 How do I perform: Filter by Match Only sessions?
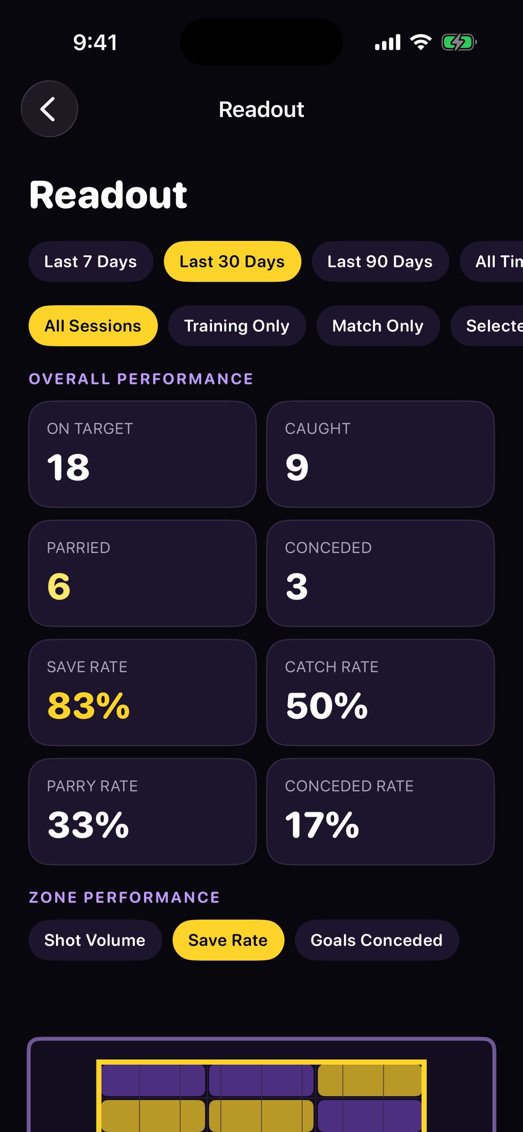tap(378, 326)
